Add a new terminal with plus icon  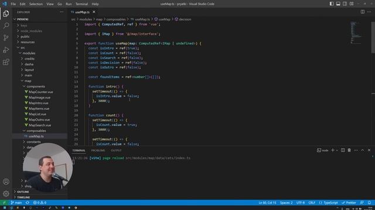click(x=332, y=150)
